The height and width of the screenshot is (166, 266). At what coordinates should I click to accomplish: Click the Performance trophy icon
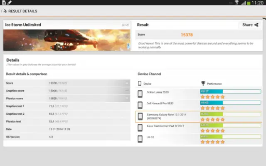point(203,83)
